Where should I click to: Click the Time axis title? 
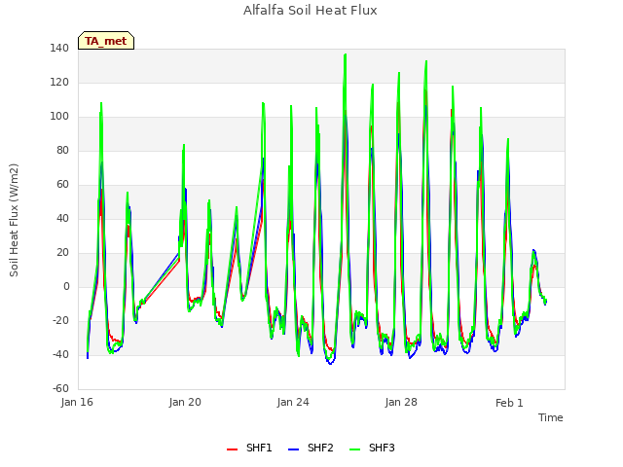point(550,417)
